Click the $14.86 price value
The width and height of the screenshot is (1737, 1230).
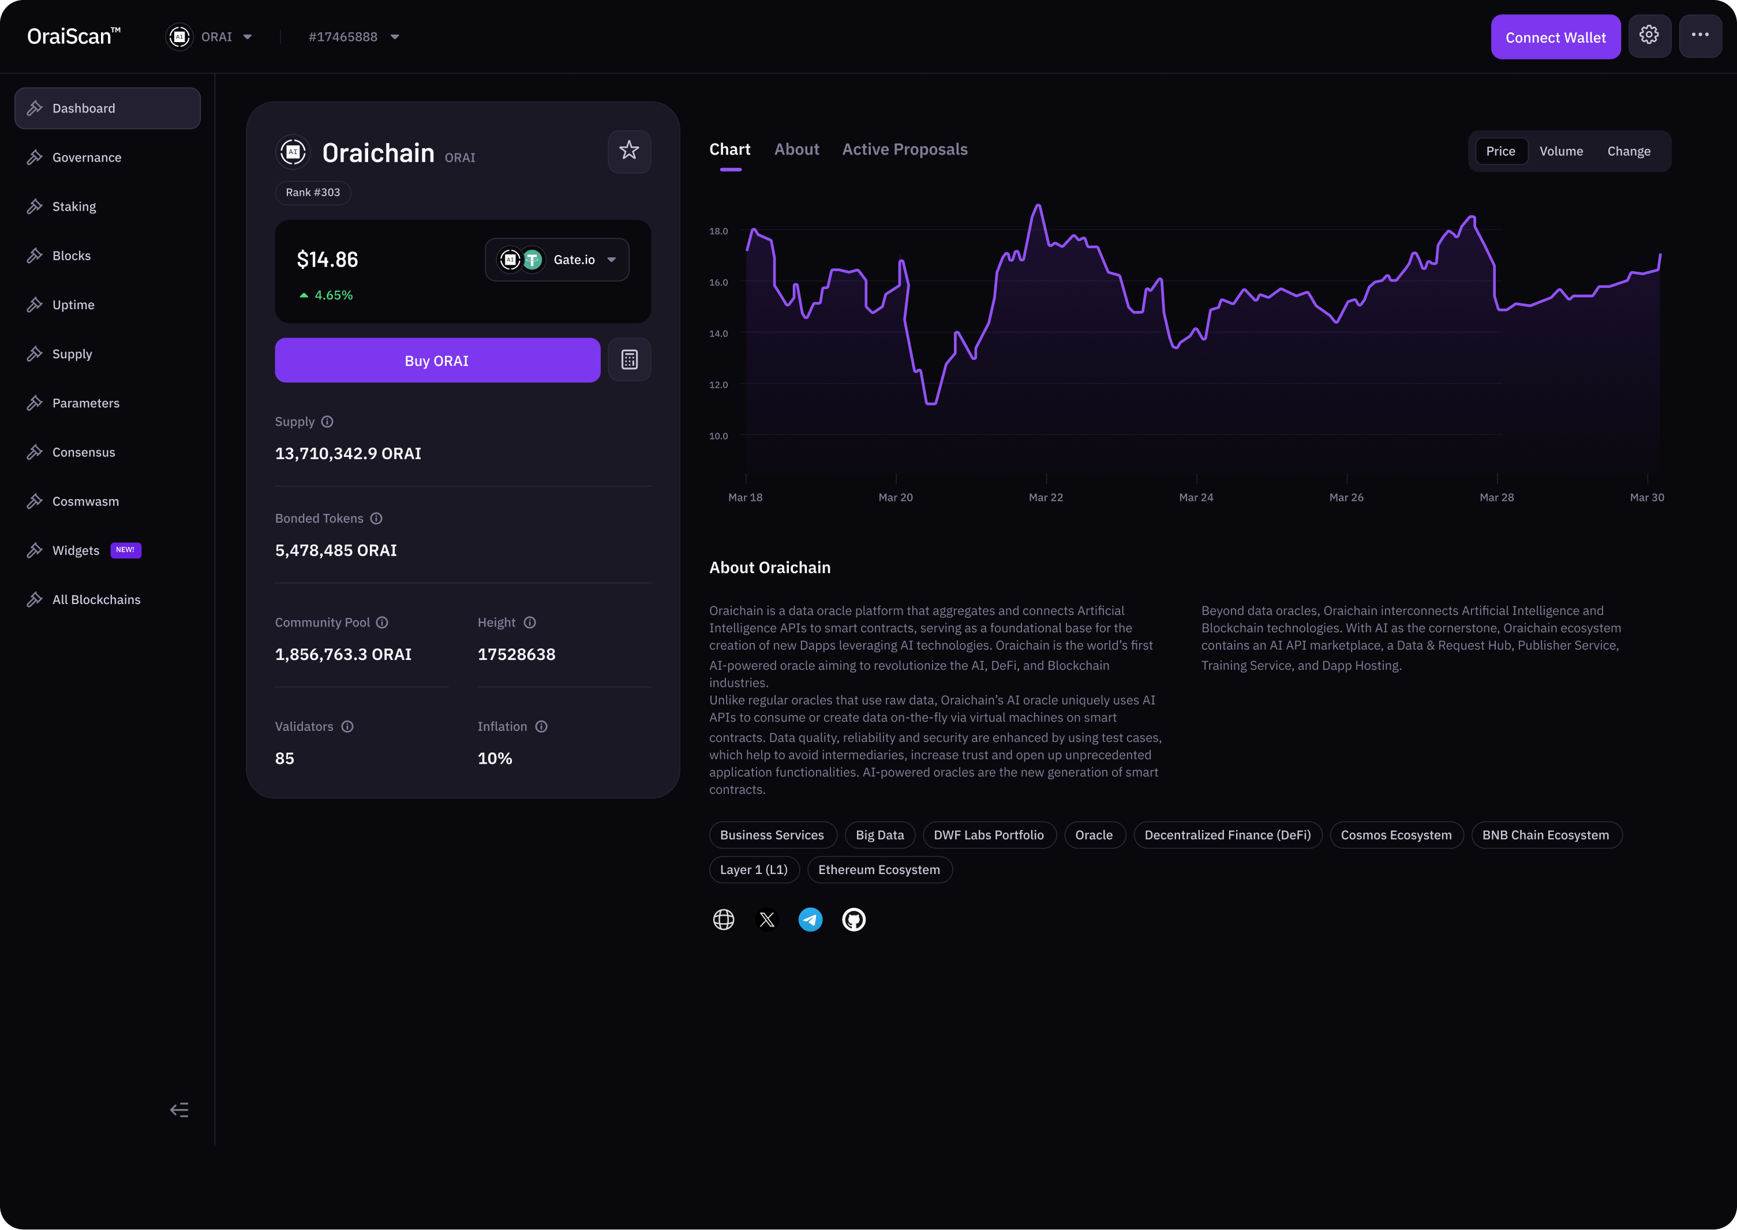tap(327, 260)
